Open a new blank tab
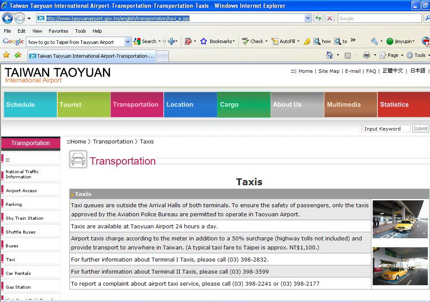Viewport: 430px width, 302px height. click(x=162, y=56)
